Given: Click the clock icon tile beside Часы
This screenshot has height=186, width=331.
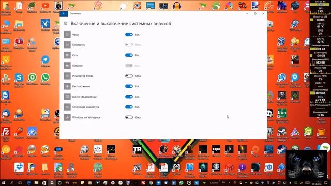Looking at the screenshot, I should 67,35.
